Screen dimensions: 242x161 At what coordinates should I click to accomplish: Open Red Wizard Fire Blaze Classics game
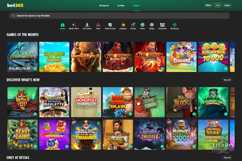pyautogui.click(x=150, y=57)
